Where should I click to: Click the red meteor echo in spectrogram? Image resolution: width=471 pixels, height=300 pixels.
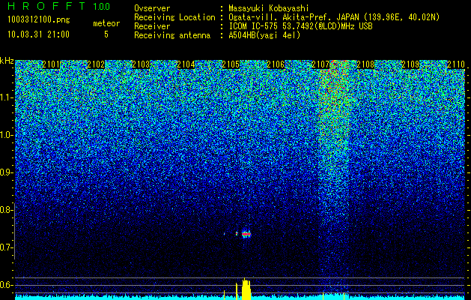pyautogui.click(x=246, y=234)
